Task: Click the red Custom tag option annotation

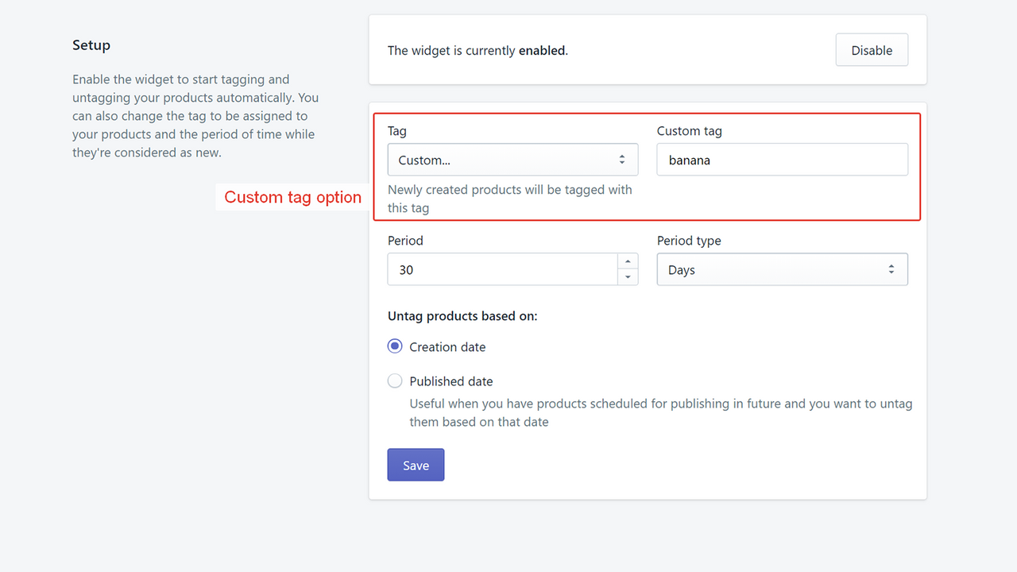Action: click(x=292, y=196)
